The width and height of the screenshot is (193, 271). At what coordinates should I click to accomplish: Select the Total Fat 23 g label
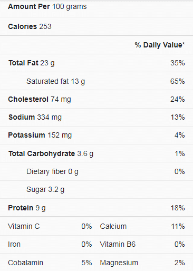(x=32, y=63)
